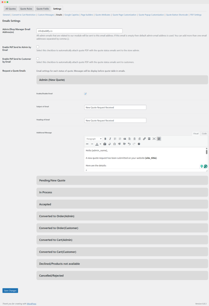Open the PDF Settings link
The image size is (209, 306).
196,15
